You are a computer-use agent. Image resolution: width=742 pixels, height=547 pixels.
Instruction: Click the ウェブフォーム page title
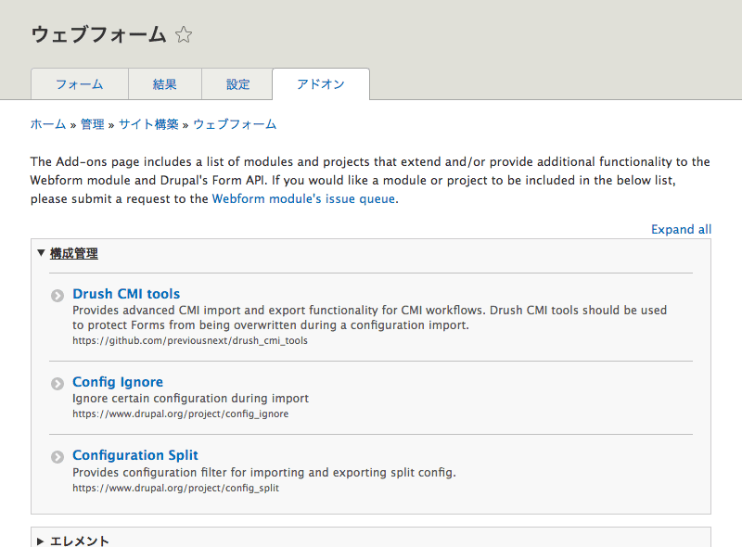click(x=98, y=34)
